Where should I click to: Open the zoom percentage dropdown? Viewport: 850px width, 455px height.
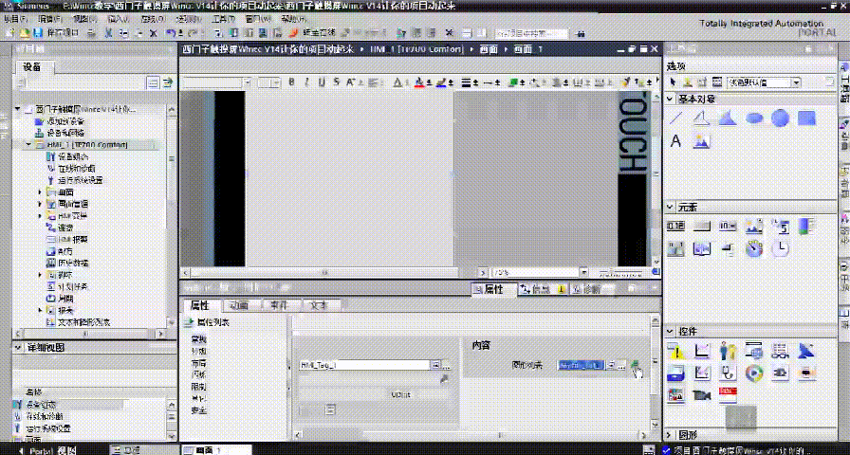point(583,272)
